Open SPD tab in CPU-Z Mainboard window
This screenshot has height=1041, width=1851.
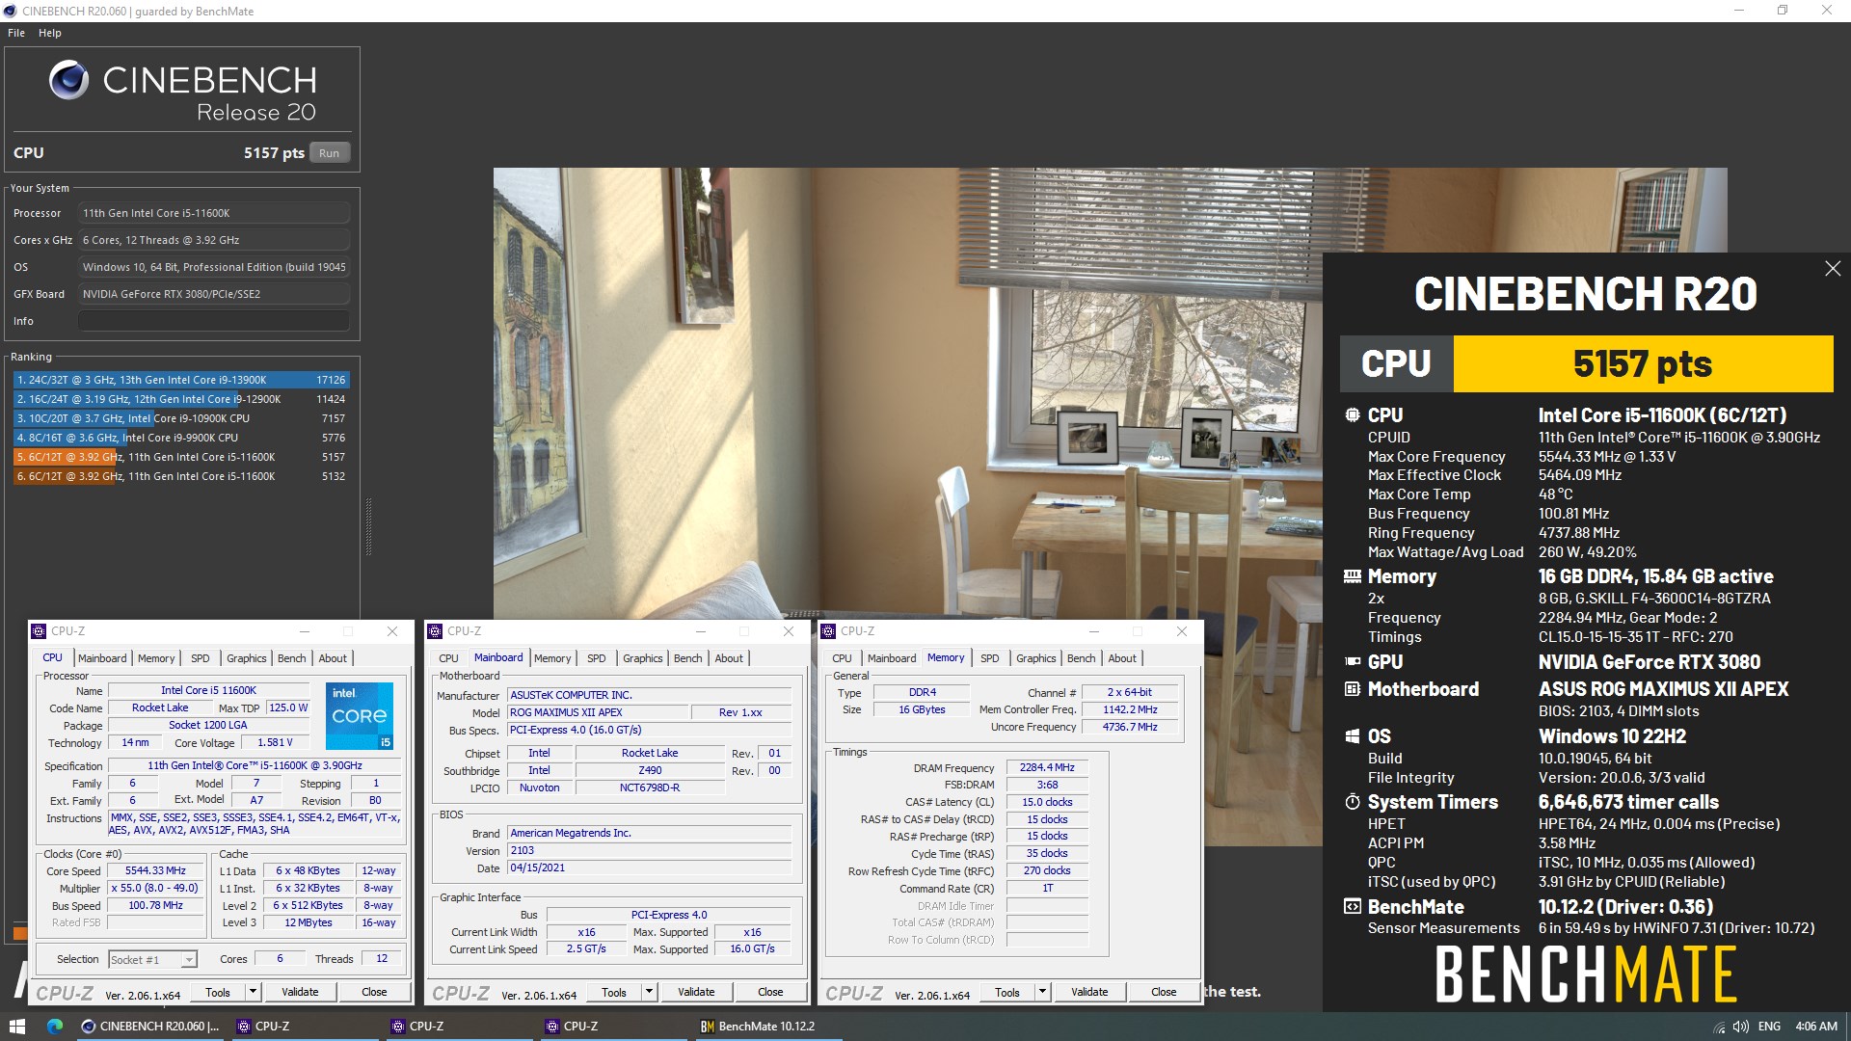pyautogui.click(x=597, y=658)
